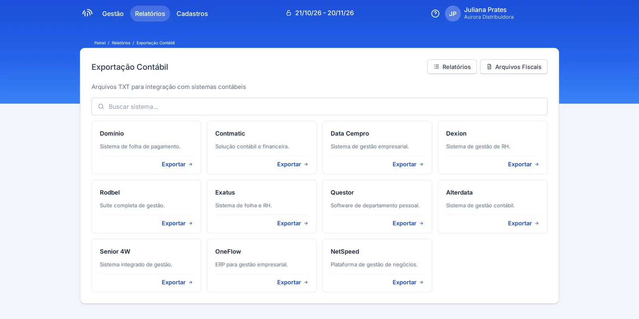Click the Exportação Contábil breadcrumb text
Image resolution: width=639 pixels, height=319 pixels.
tap(156, 43)
